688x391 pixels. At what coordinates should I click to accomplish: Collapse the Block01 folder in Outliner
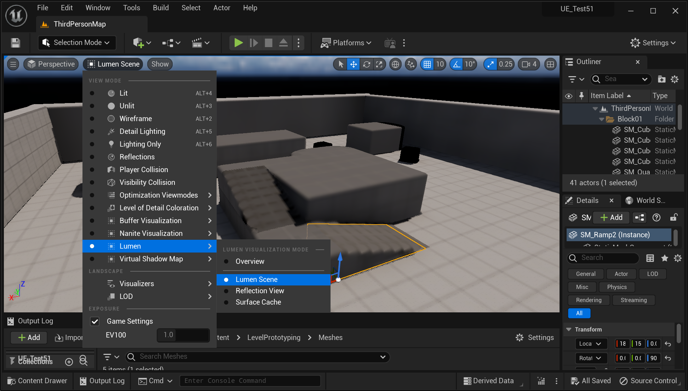click(x=601, y=119)
